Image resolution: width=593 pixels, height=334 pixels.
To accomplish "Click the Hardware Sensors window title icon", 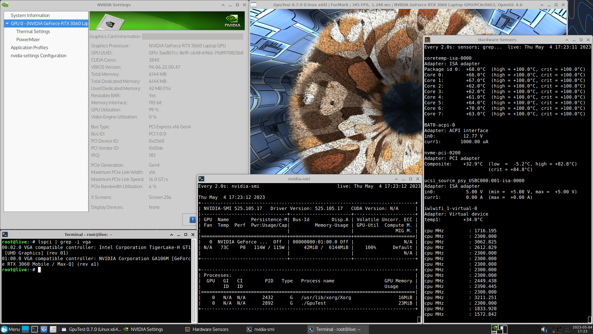I will tap(427, 40).
